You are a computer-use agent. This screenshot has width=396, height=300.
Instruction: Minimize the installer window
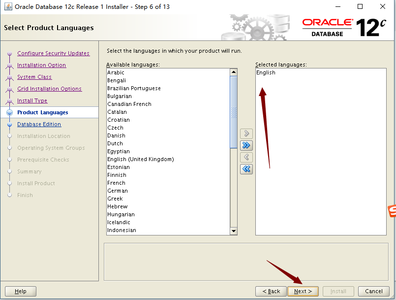pos(338,6)
